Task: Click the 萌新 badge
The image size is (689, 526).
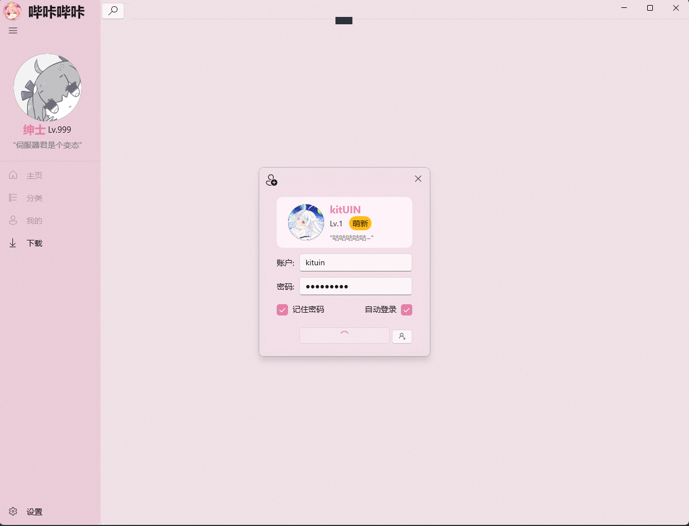Action: click(x=360, y=223)
